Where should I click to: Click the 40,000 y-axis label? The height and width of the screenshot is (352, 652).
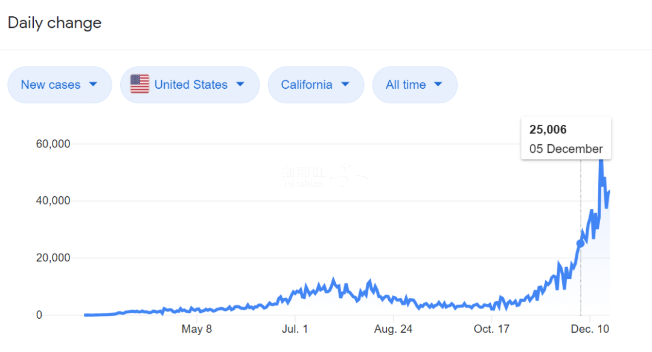(x=53, y=200)
